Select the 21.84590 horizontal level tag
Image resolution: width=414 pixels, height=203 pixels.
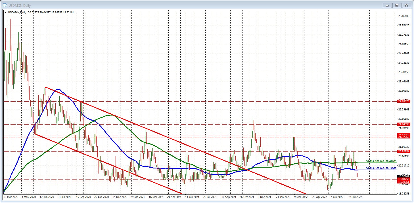click(x=404, y=124)
